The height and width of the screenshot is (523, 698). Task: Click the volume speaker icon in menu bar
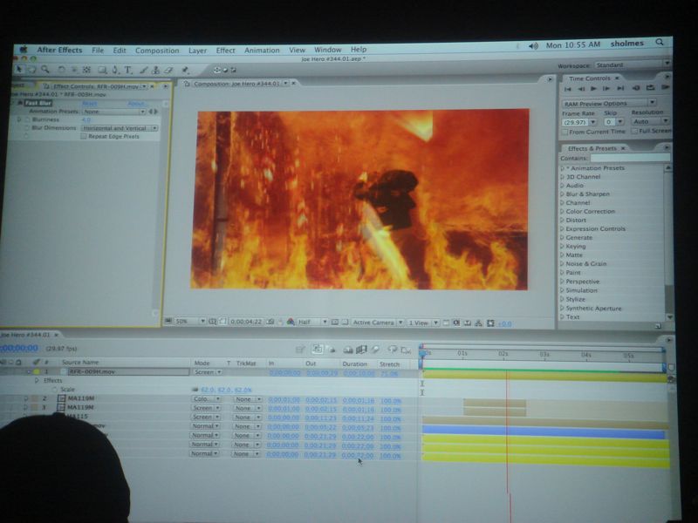tap(533, 46)
